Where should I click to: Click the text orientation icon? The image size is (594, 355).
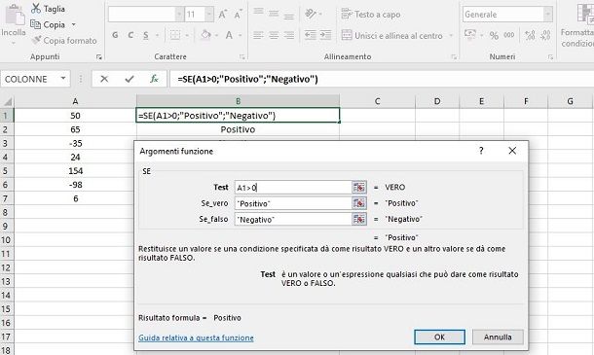click(311, 14)
